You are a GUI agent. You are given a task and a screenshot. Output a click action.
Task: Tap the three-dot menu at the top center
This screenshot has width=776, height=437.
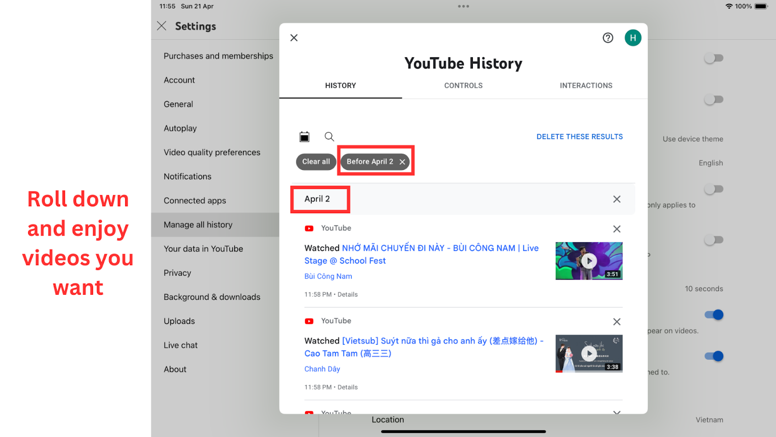[x=463, y=6]
